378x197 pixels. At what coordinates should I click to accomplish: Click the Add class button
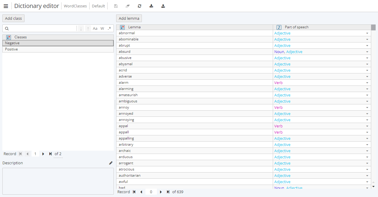coord(13,18)
